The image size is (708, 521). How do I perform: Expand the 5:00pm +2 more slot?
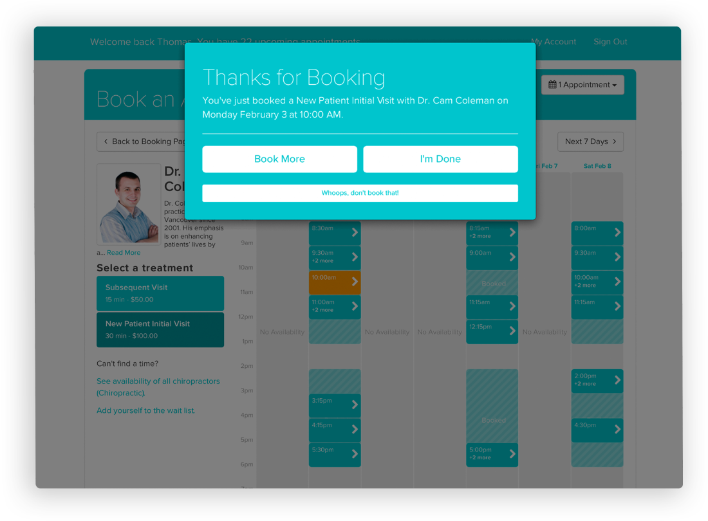pos(492,454)
